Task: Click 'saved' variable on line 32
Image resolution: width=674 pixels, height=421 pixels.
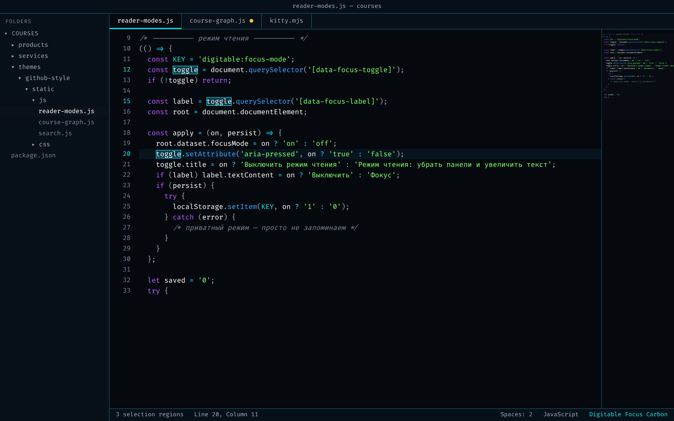Action: coord(175,280)
